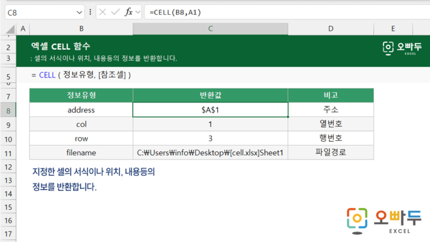Select the 'filename' cell
Viewport: 430px width, 242px height.
point(81,152)
